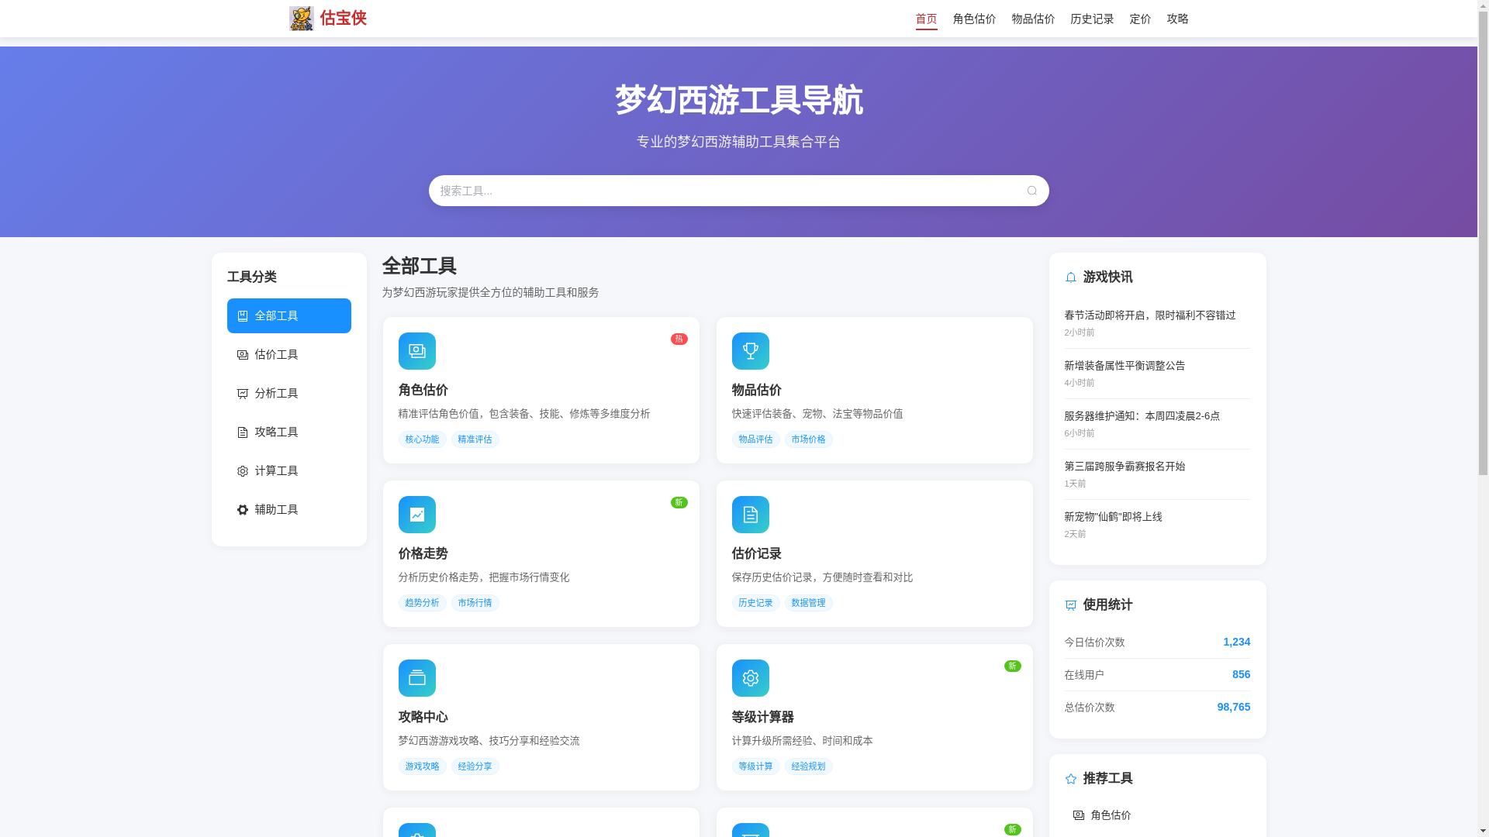Screen dimensions: 1489x837
Task: Open the 角色估价 card title
Action: [423, 390]
